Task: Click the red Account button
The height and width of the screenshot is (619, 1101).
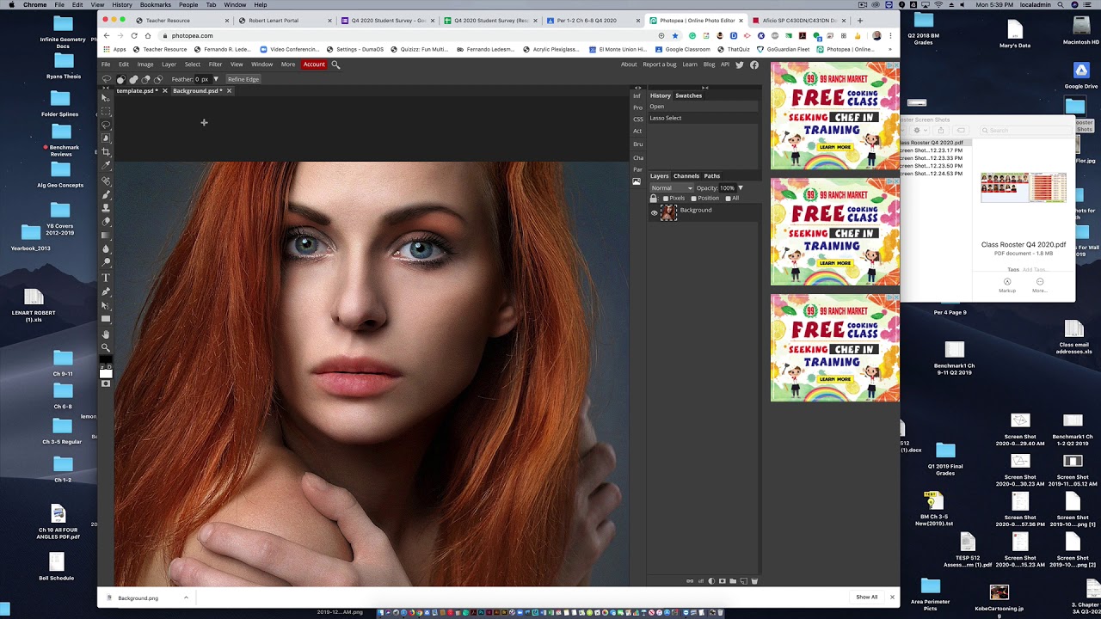Action: pyautogui.click(x=314, y=64)
